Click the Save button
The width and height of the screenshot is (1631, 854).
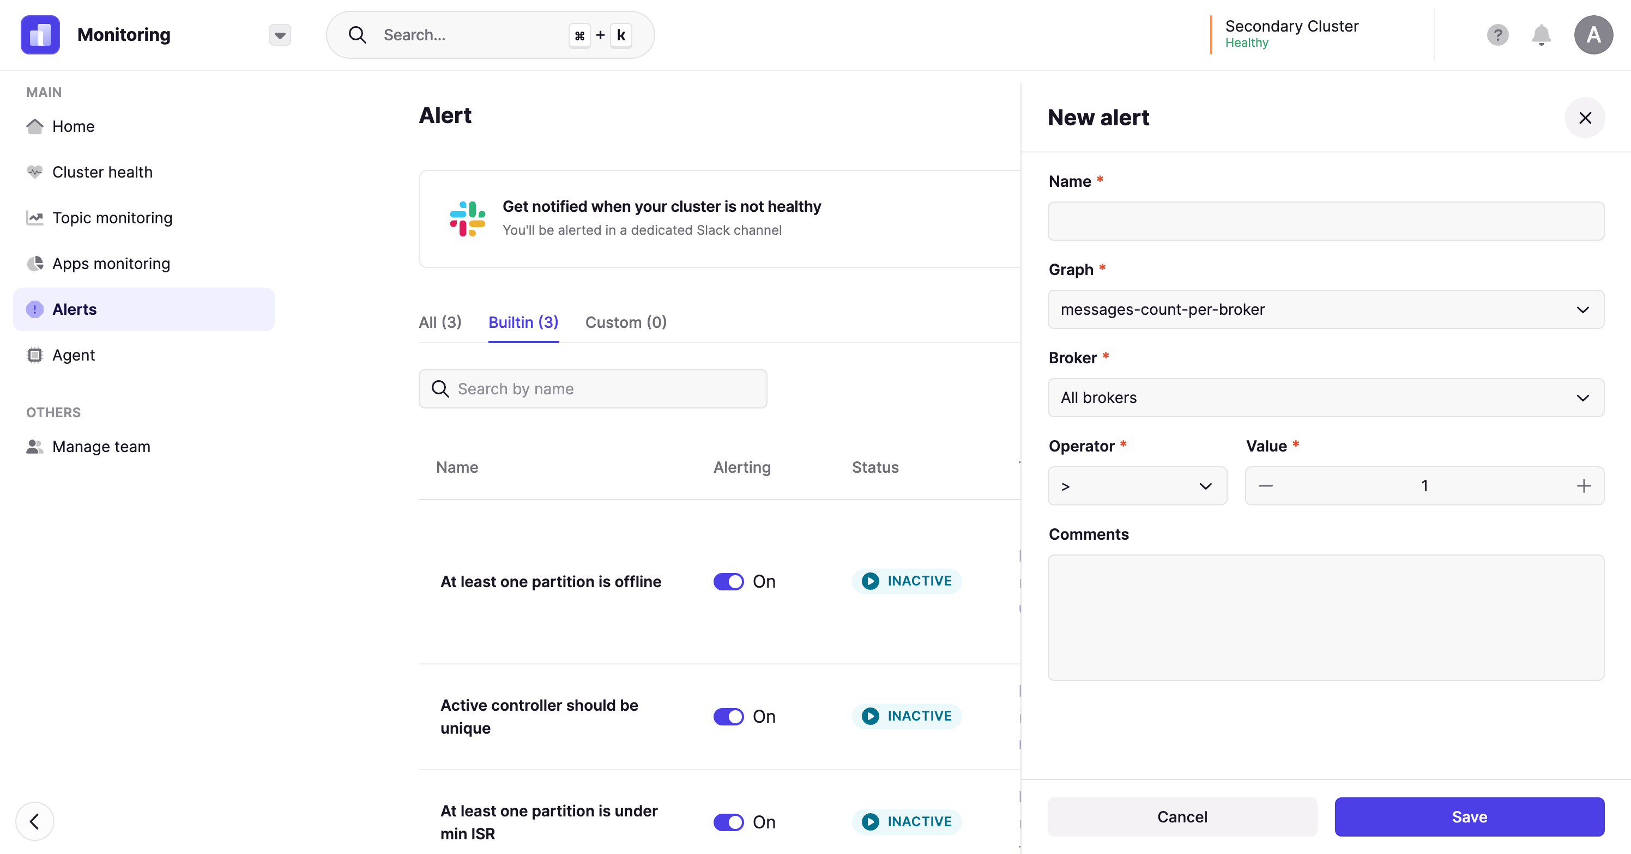click(x=1469, y=818)
